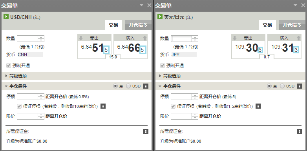
Task: Click green play icon beside USD/CNH
Action: (x=6, y=17)
